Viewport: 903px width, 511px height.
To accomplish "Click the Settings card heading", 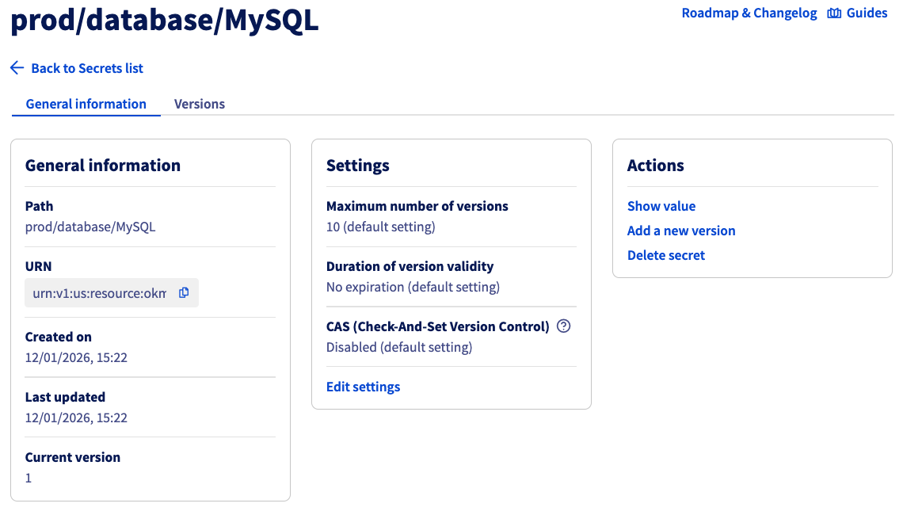I will tap(357, 166).
